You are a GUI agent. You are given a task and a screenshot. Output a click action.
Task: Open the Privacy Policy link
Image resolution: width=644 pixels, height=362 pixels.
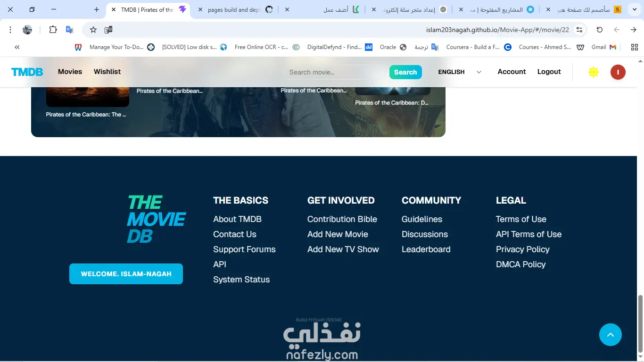tap(523, 249)
